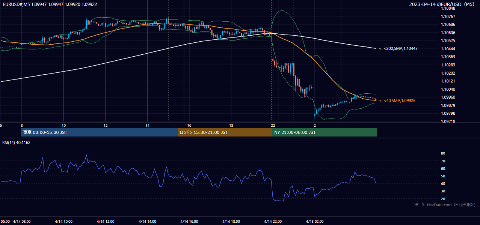This screenshot has width=480, height=225.
Task: Click price axis value 1.10363
Action: [x=448, y=57]
